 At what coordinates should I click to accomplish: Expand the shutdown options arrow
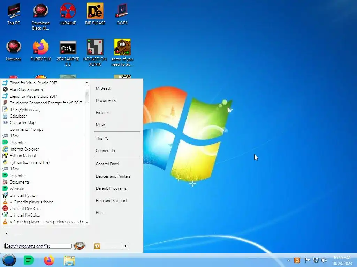(x=126, y=246)
